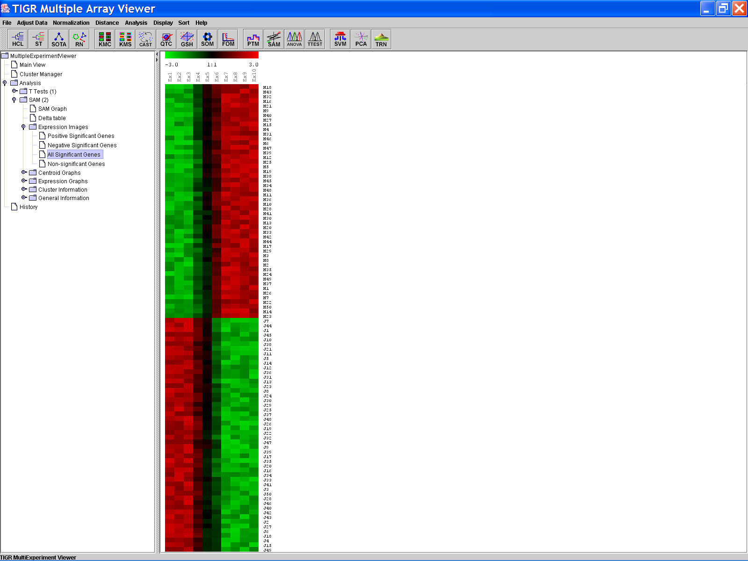
Task: Open the CAST clustering tool
Action: 145,39
